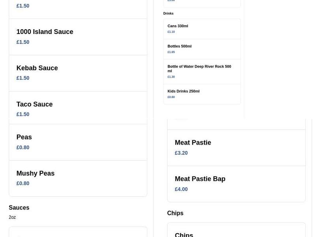Click the Peas menu item

click(24, 137)
